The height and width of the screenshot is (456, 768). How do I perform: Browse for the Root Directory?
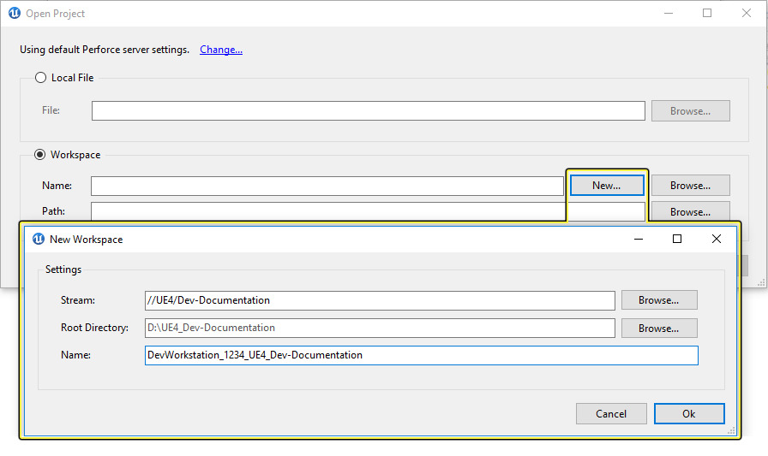click(x=658, y=328)
